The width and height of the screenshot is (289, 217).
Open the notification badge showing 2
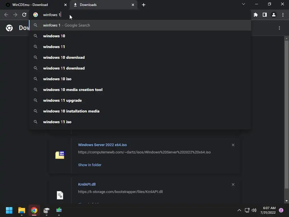281,210
